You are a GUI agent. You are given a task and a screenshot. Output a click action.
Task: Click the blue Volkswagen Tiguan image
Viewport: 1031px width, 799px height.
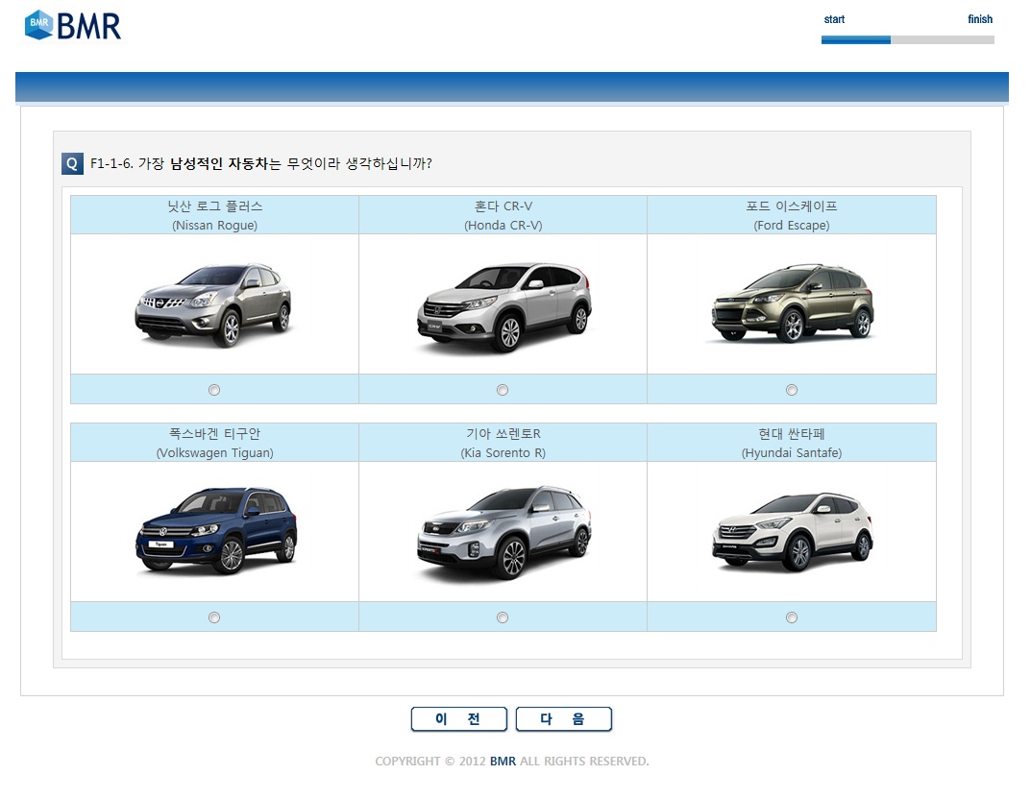coord(215,531)
